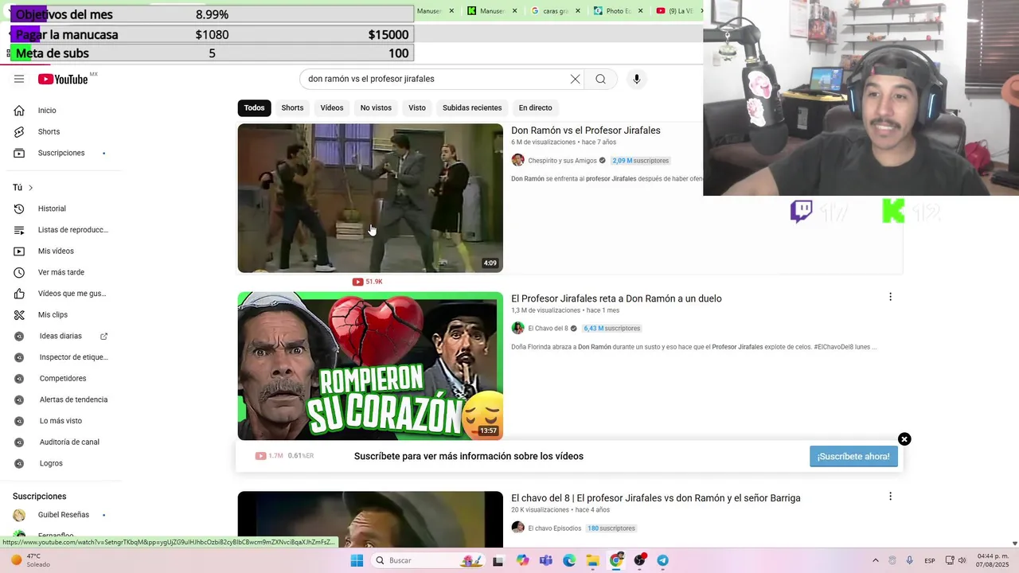Open Microsoft Edge from the taskbar
This screenshot has width=1019, height=573.
(x=569, y=560)
